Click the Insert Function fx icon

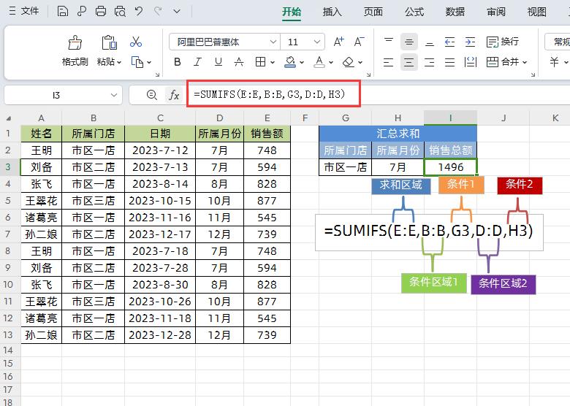(174, 95)
